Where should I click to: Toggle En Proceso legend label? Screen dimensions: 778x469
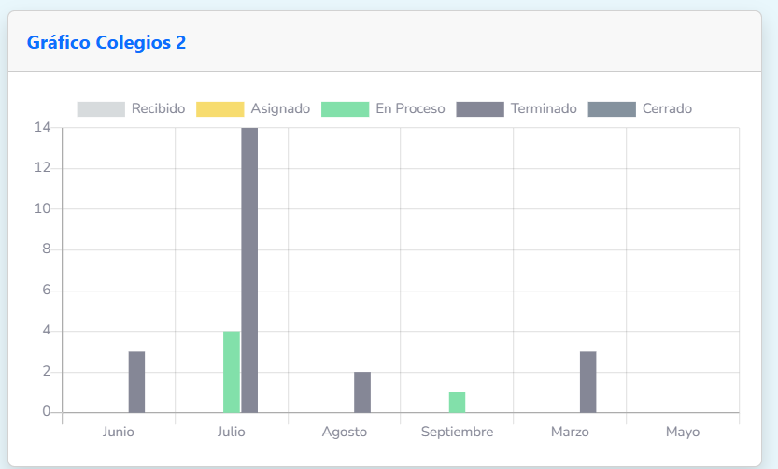click(410, 108)
